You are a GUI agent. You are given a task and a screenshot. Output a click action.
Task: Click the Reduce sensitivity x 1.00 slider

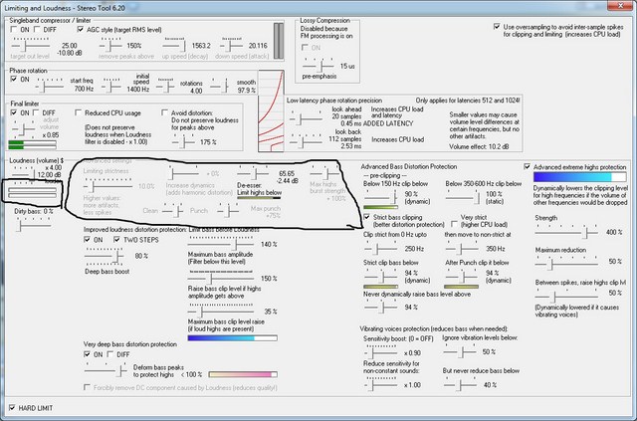(380, 383)
